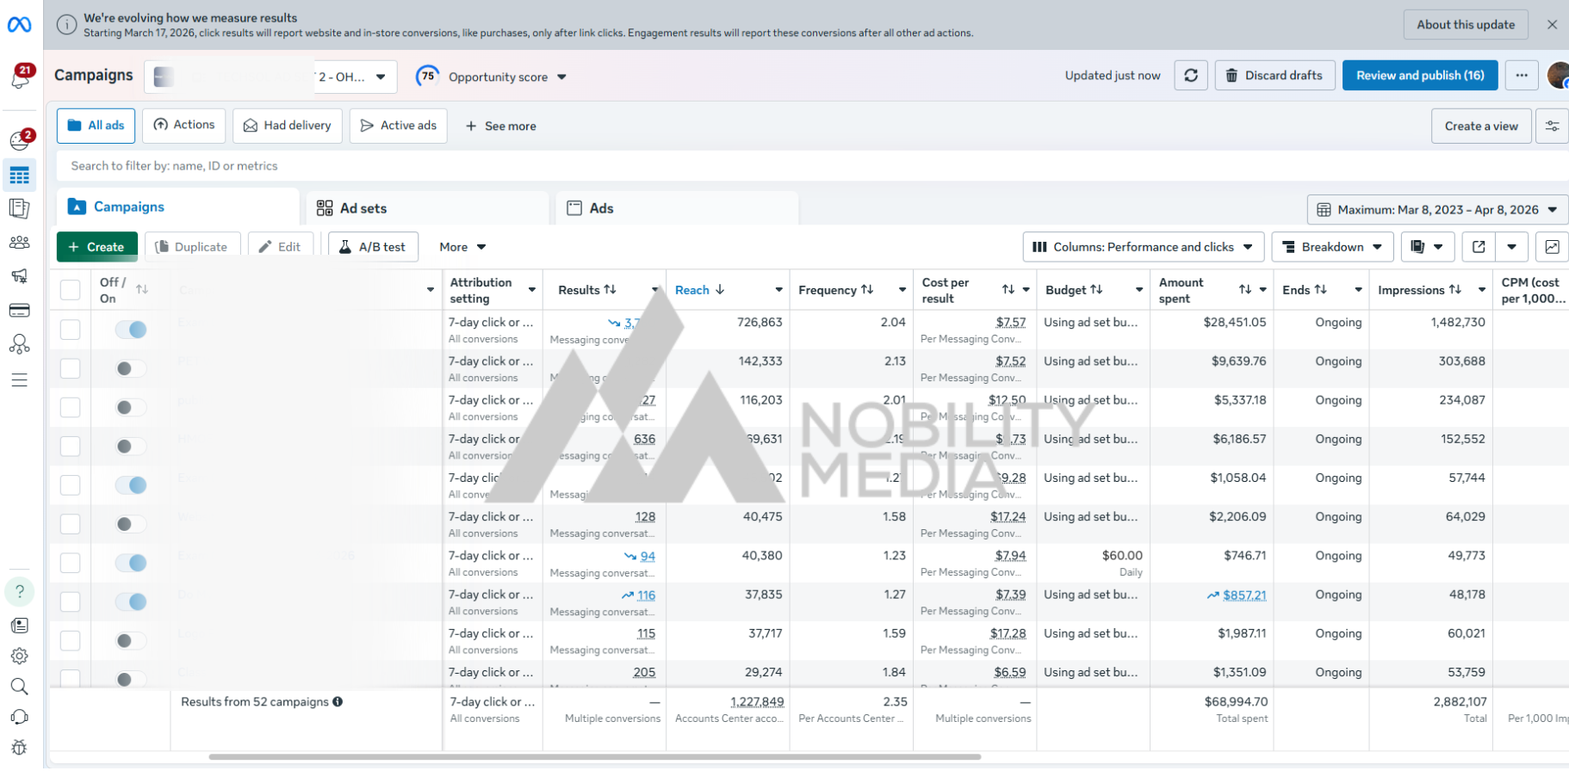1569x777 pixels.
Task: Expand the Opportunity score dropdown
Action: click(x=561, y=77)
